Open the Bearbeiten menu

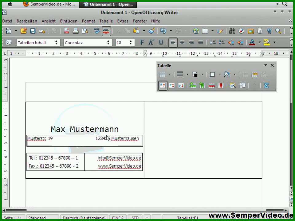(x=27, y=21)
